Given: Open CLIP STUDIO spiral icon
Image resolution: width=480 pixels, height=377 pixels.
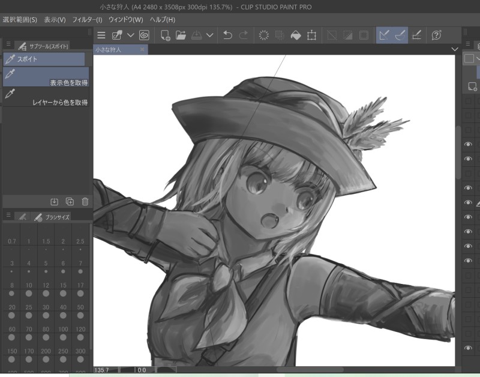Looking at the screenshot, I should [144, 35].
